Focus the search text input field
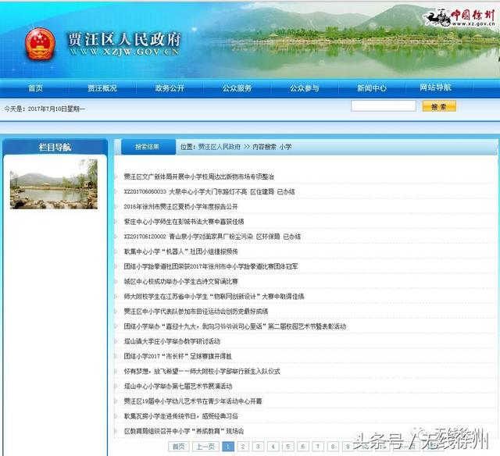The image size is (500, 456). (x=384, y=105)
